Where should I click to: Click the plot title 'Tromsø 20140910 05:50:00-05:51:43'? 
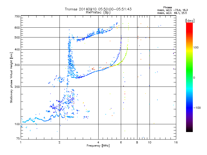point(98,9)
